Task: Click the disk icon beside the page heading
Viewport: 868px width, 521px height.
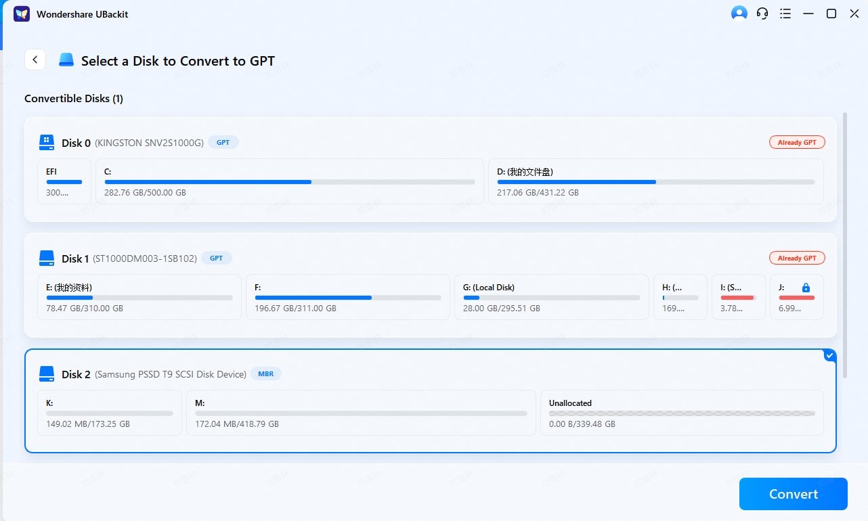Action: point(66,60)
